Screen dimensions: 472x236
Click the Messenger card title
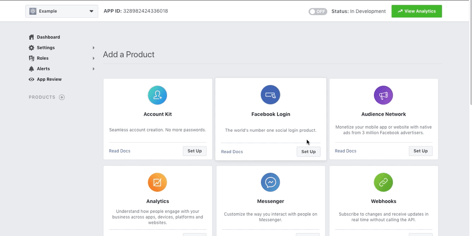click(x=270, y=201)
